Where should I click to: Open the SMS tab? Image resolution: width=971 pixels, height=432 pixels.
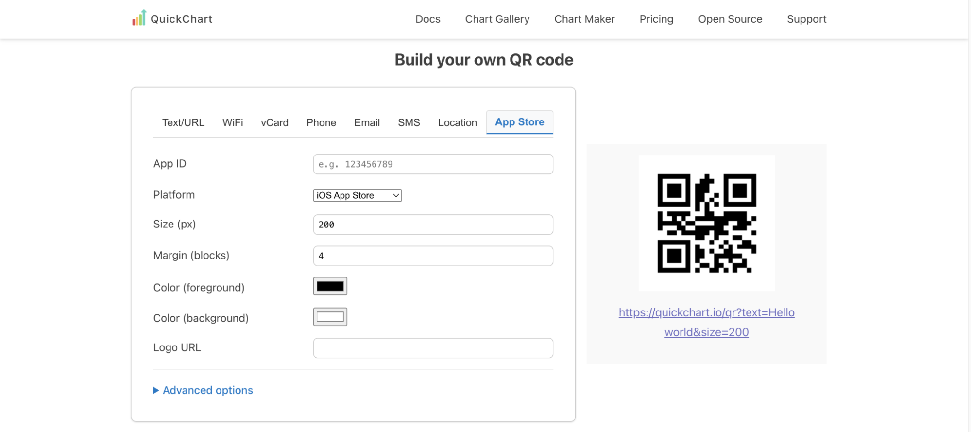click(x=409, y=122)
